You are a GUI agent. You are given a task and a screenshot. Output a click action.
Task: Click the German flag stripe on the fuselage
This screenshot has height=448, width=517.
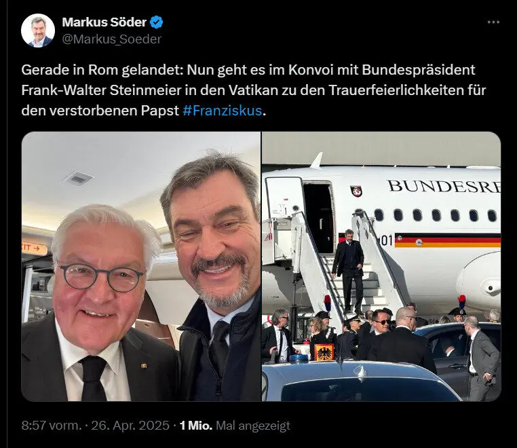tap(447, 240)
